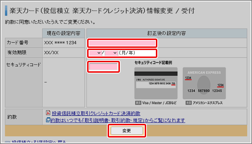This screenshot has height=144, width=252.
Task: Click the アメリカン・エクスプレス caption
Action: (x=208, y=103)
